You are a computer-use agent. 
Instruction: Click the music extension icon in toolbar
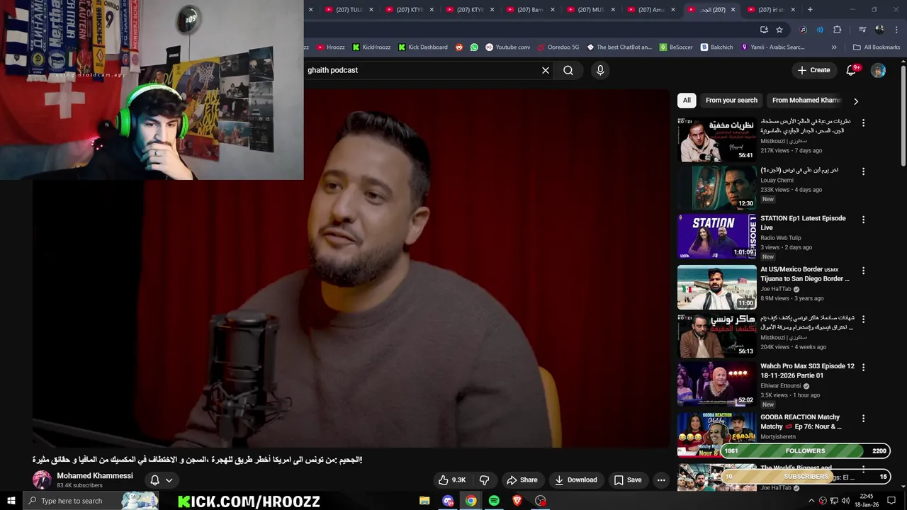[x=803, y=30]
